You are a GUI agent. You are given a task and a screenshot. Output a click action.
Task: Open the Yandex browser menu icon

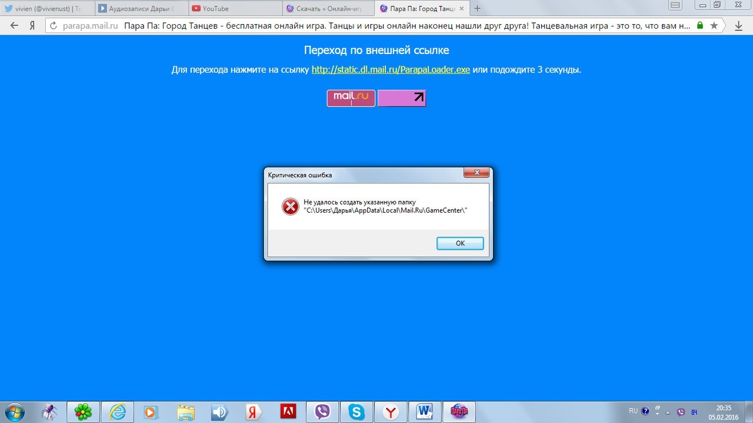(676, 5)
